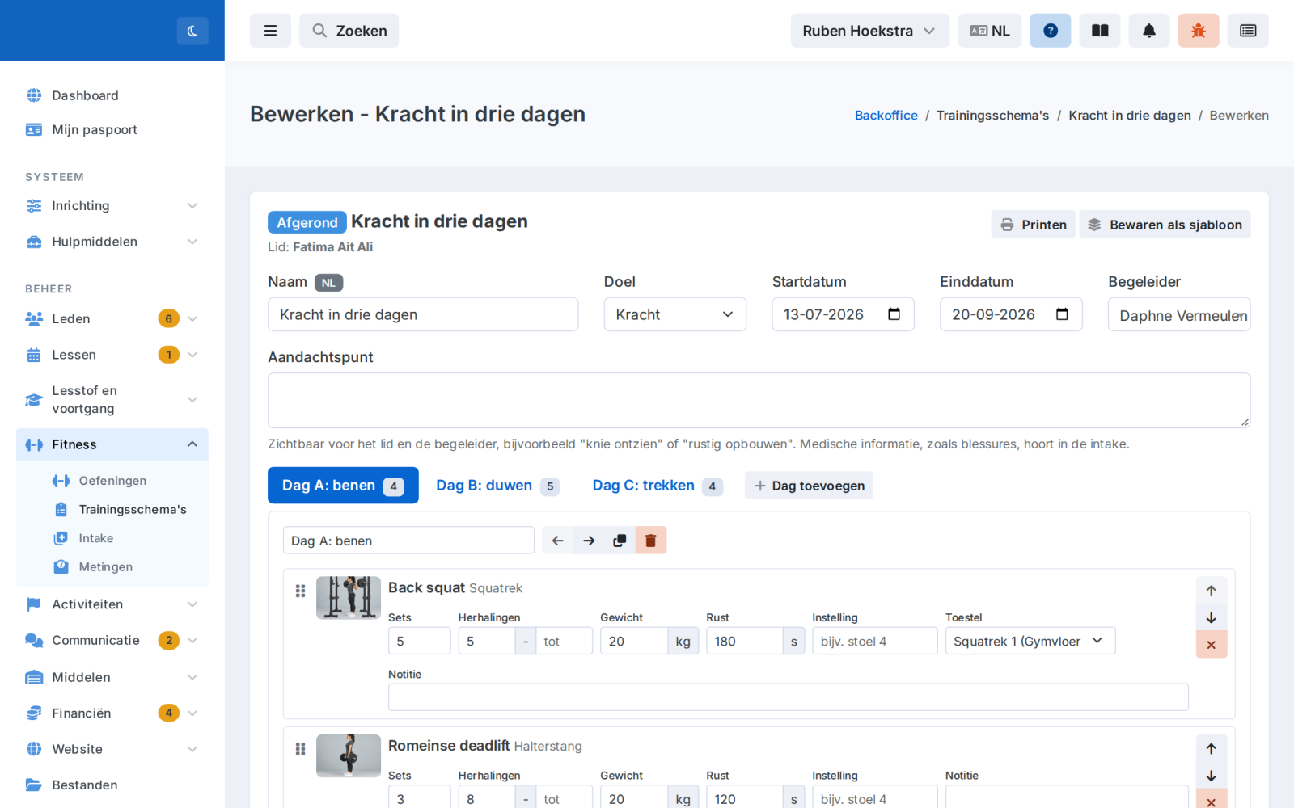The width and height of the screenshot is (1294, 808).
Task: Expand Inrichting sidebar section
Action: 112,206
